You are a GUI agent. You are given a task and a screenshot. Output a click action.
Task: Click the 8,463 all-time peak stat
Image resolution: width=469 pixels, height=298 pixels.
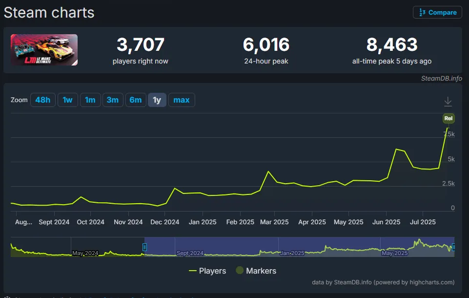click(392, 45)
